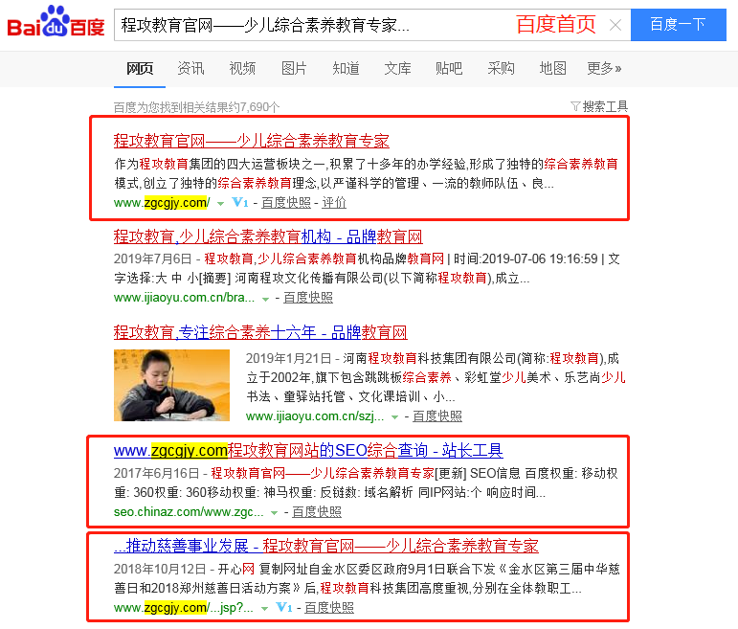Expand dropdown arrow beside www.zgcgjy.com/
Screen dimensions: 738x629
point(220,204)
